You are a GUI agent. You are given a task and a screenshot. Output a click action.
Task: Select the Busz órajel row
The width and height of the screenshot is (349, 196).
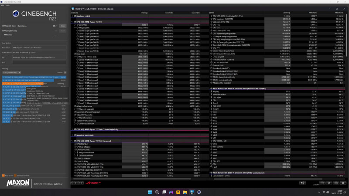140,54
